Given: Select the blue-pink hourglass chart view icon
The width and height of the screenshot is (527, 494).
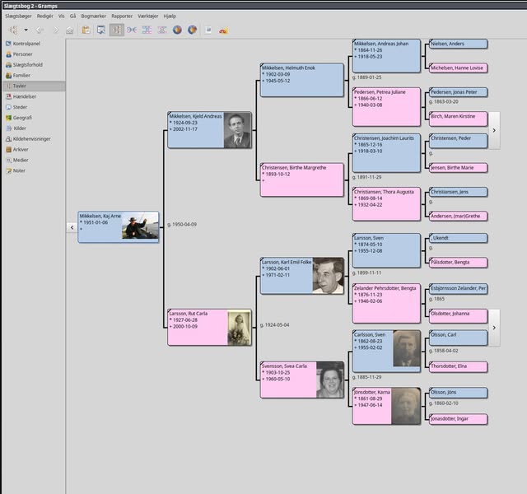Looking at the screenshot, I should pyautogui.click(x=147, y=30).
